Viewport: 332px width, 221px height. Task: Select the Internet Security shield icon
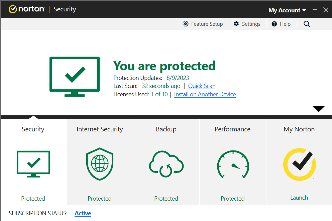(x=100, y=164)
